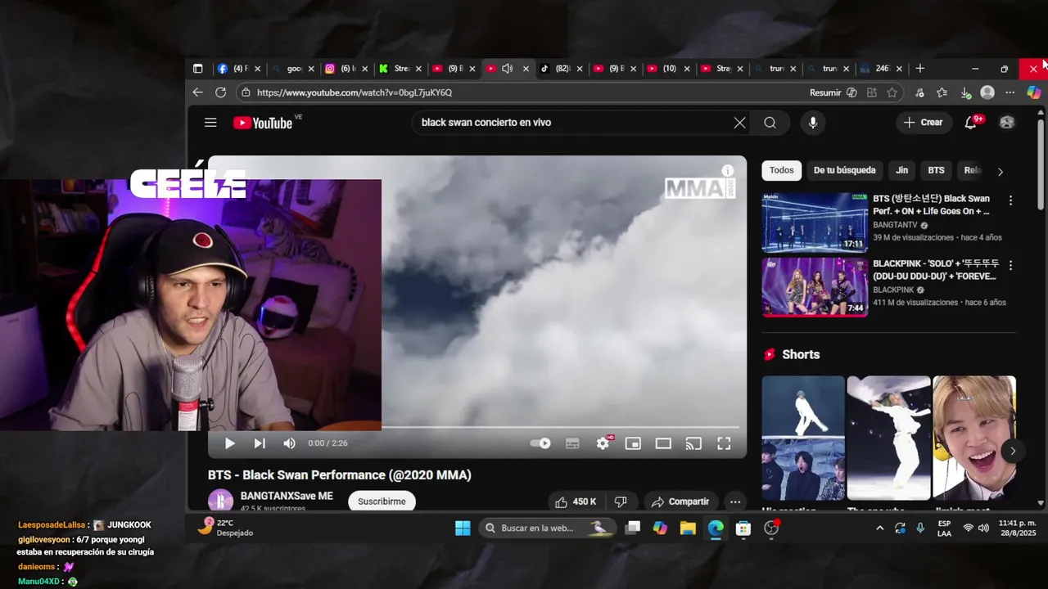The image size is (1048, 589).
Task: Go back with the browser arrow
Action: click(x=197, y=92)
